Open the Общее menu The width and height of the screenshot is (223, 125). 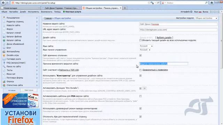[4, 12]
